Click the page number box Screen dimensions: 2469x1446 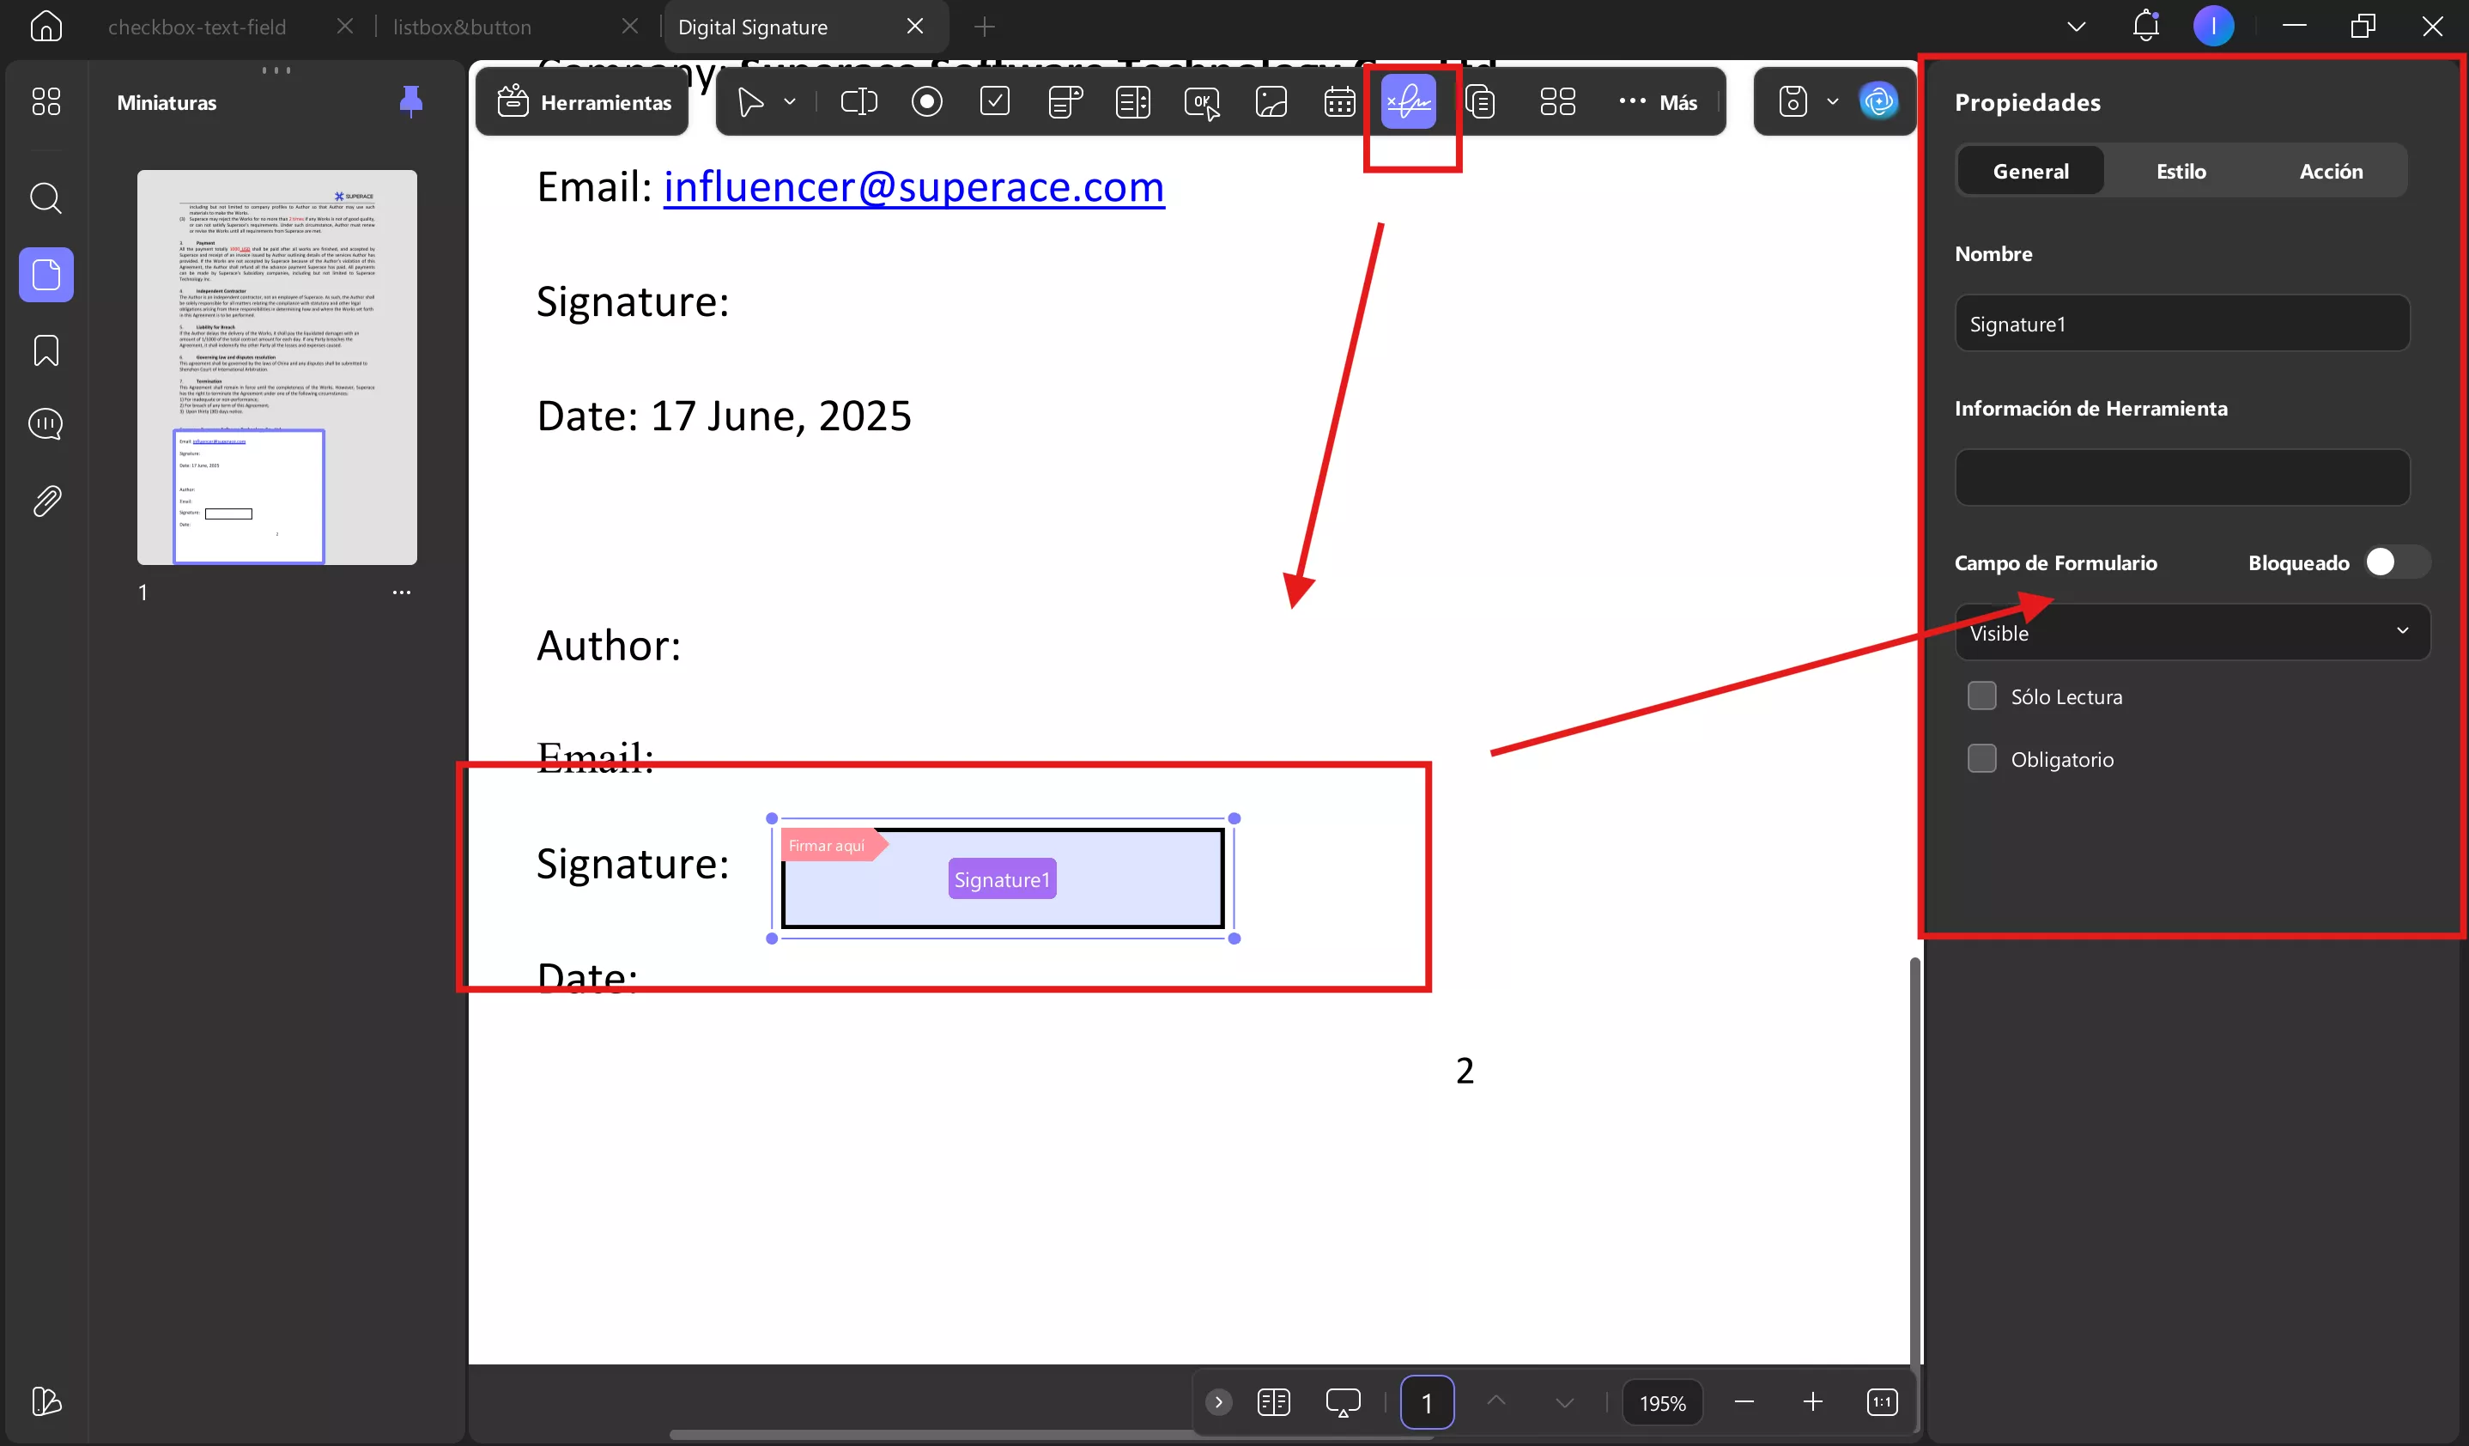pos(1427,1402)
